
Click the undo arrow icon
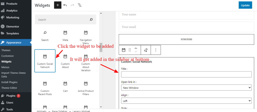pyautogui.click(x=65, y=5)
